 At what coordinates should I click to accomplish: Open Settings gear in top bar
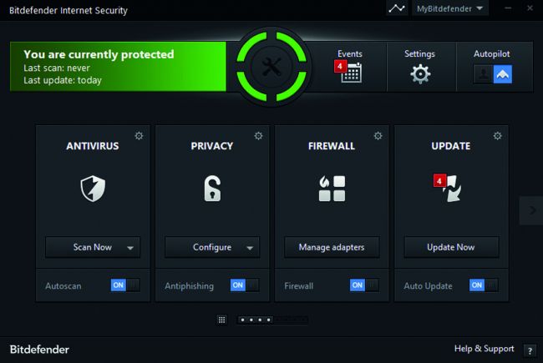point(419,73)
